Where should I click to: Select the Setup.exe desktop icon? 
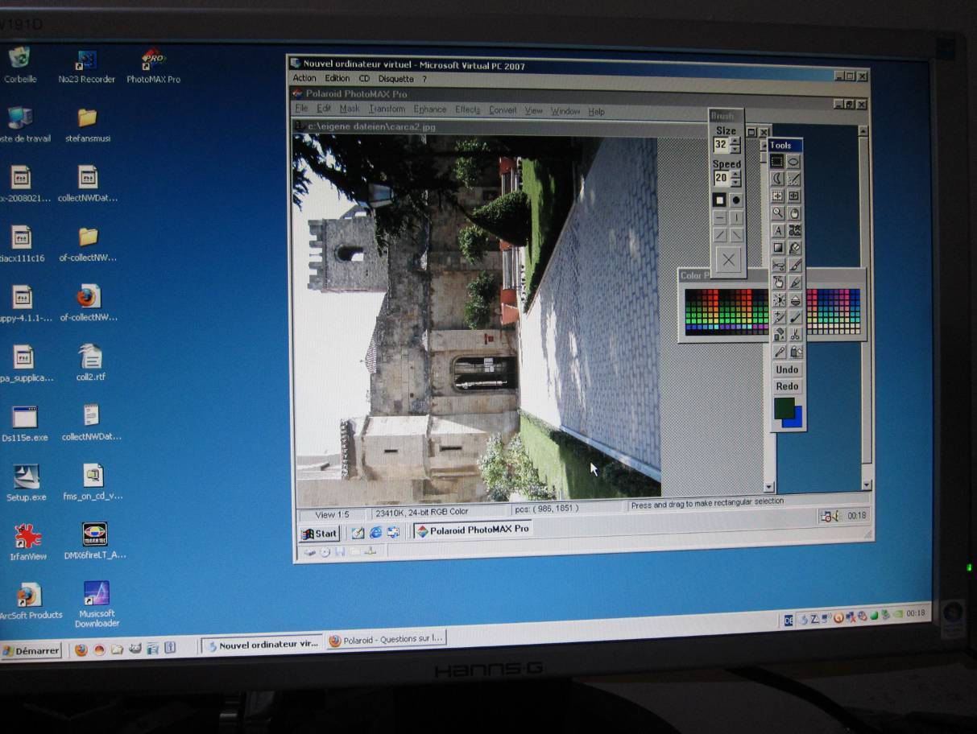(x=26, y=483)
